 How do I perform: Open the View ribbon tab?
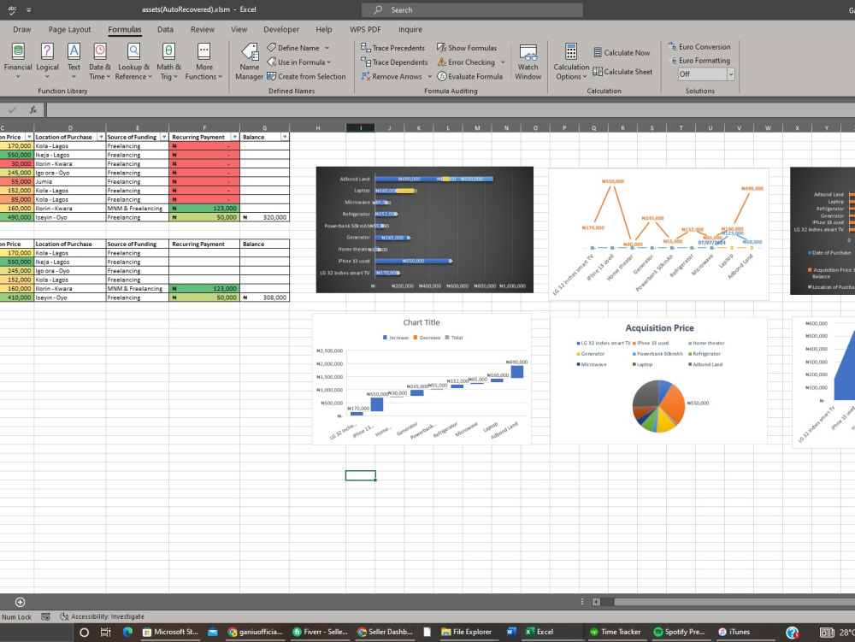[239, 29]
